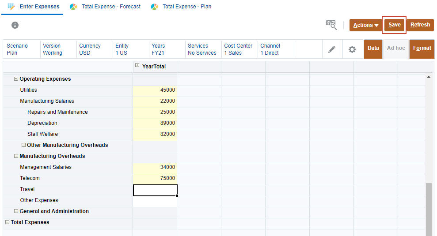This screenshot has width=437, height=236.
Task: Save the expense form
Action: [x=394, y=25]
